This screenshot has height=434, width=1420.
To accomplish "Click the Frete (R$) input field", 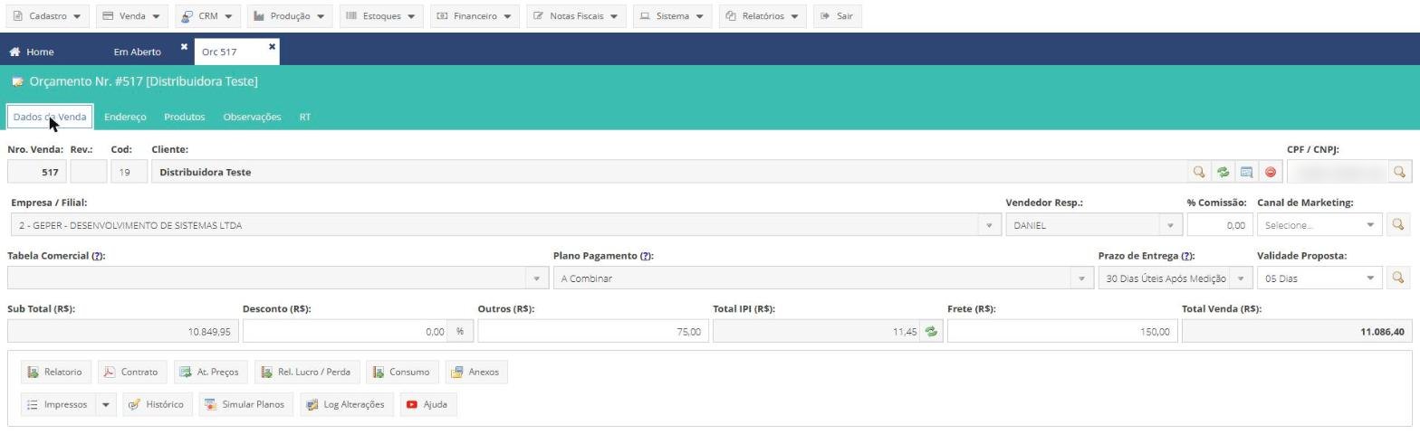I will 1062,332.
